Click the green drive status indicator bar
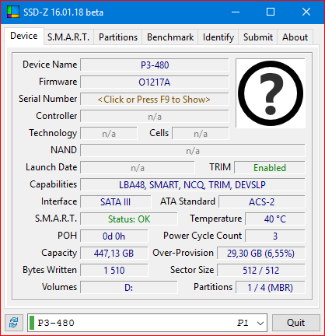Viewport: 325px width, 336px height. [x=32, y=323]
